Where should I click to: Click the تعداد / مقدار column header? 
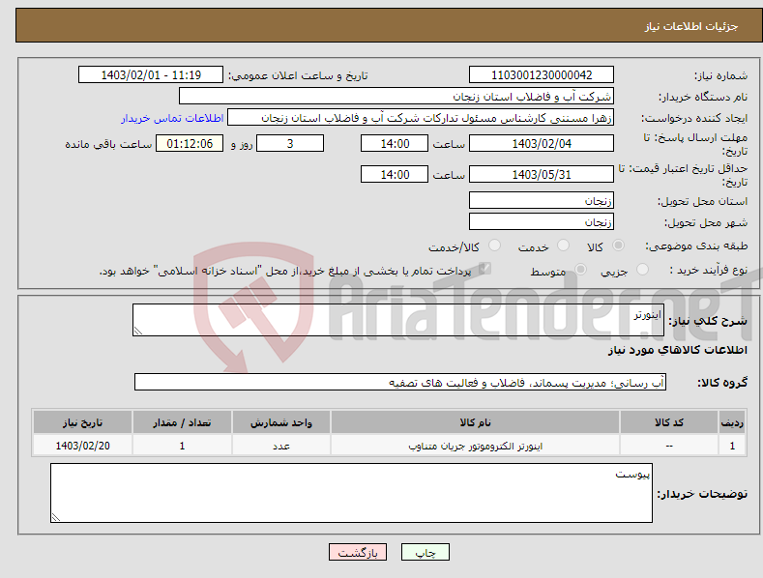(182, 422)
